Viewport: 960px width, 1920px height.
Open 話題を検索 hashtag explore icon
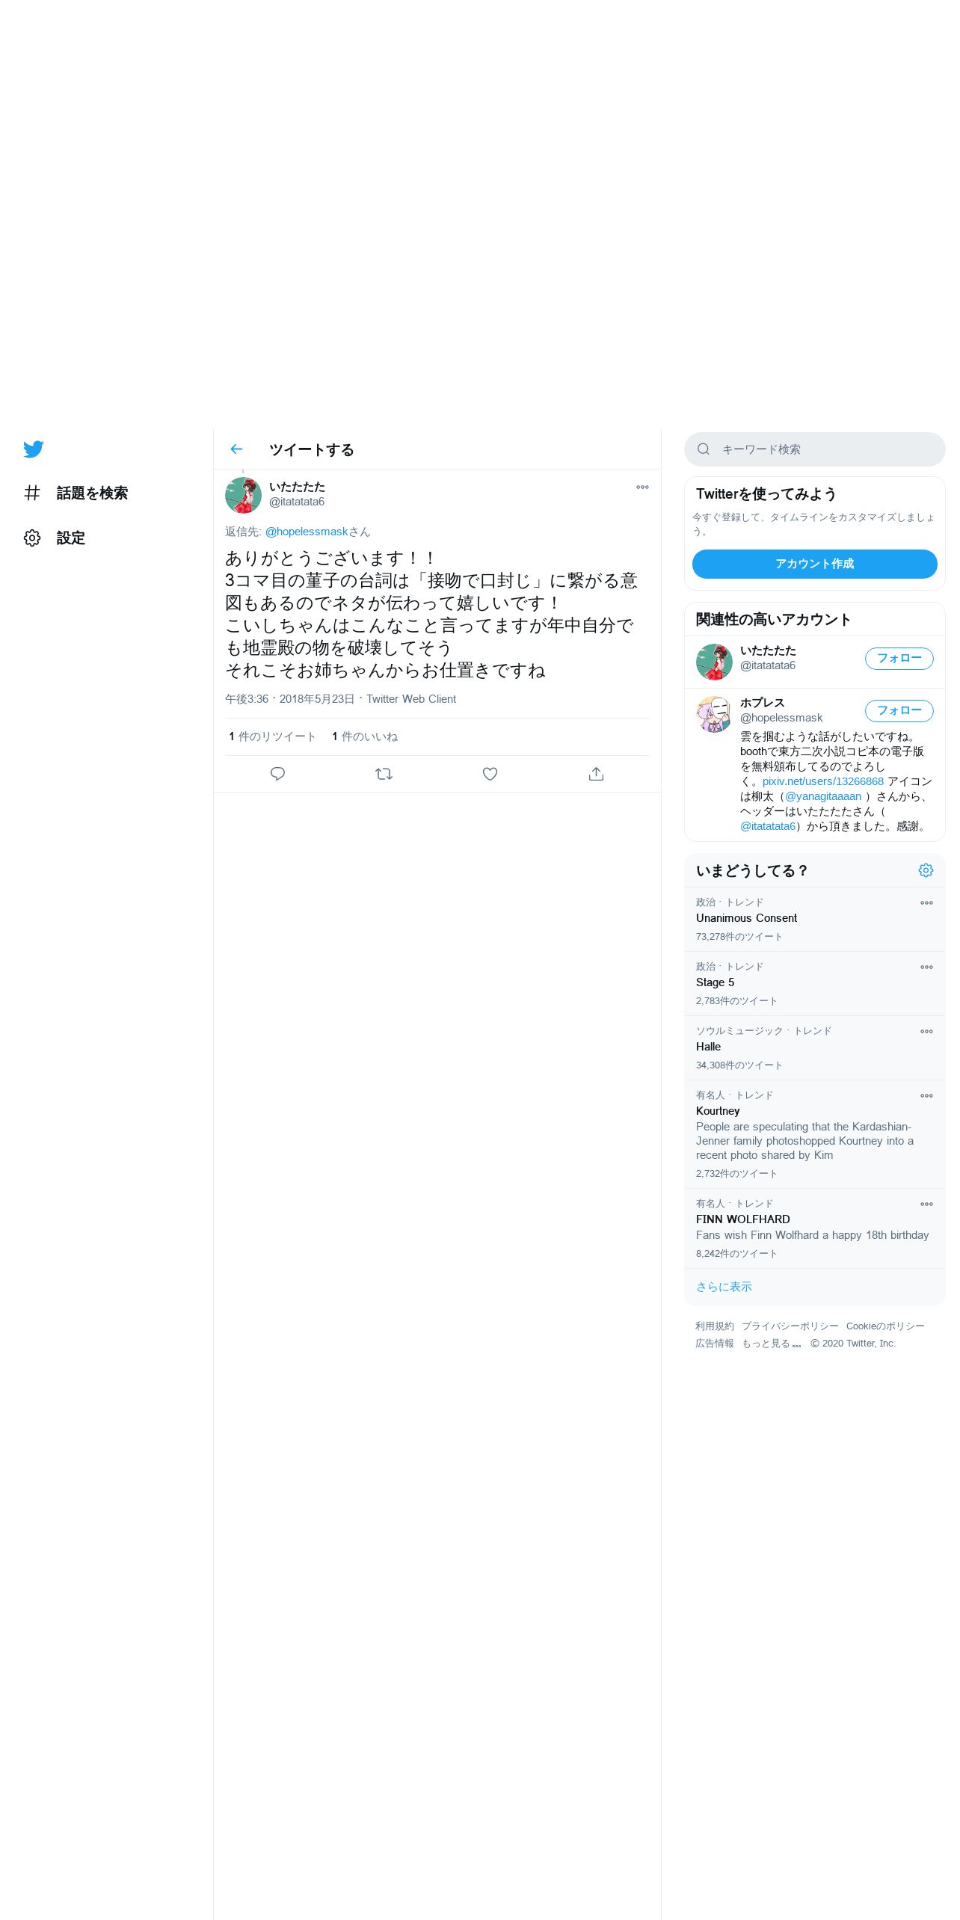pyautogui.click(x=32, y=493)
